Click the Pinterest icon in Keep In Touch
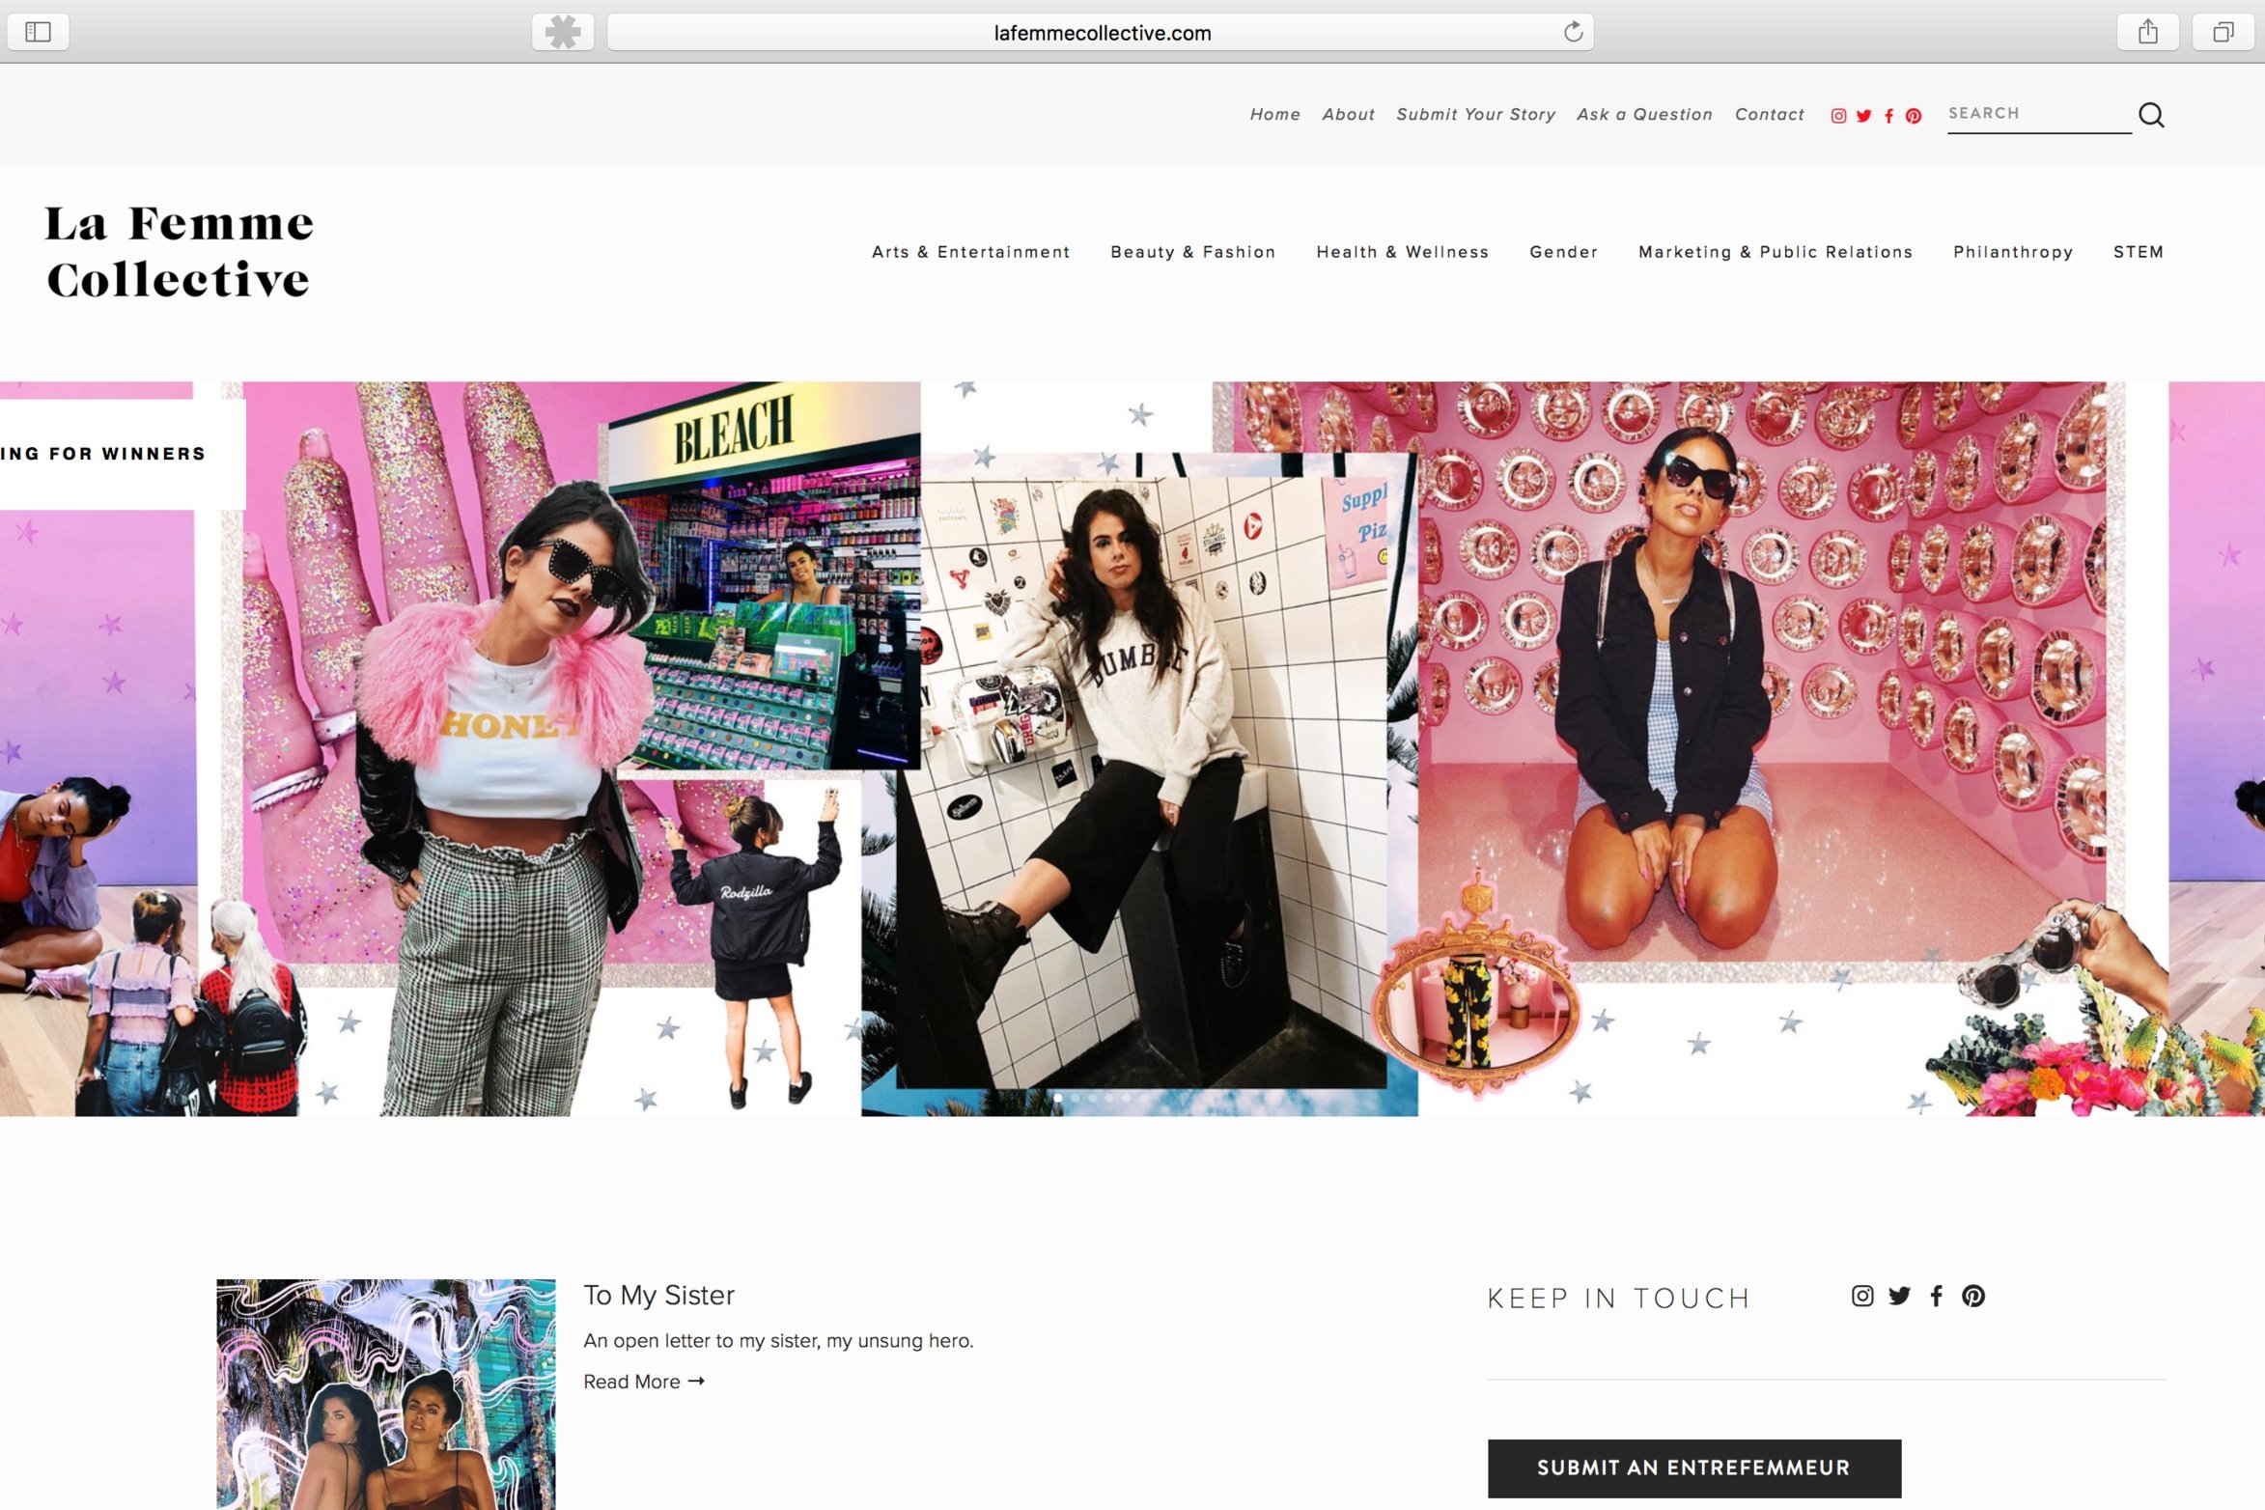Screen dimensions: 2265x1510 click(x=1971, y=1296)
